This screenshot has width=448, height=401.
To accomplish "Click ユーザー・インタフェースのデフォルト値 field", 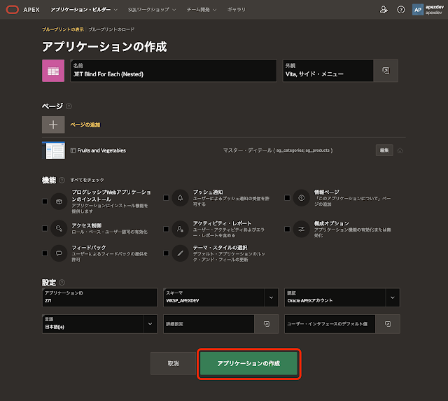I will (x=330, y=324).
